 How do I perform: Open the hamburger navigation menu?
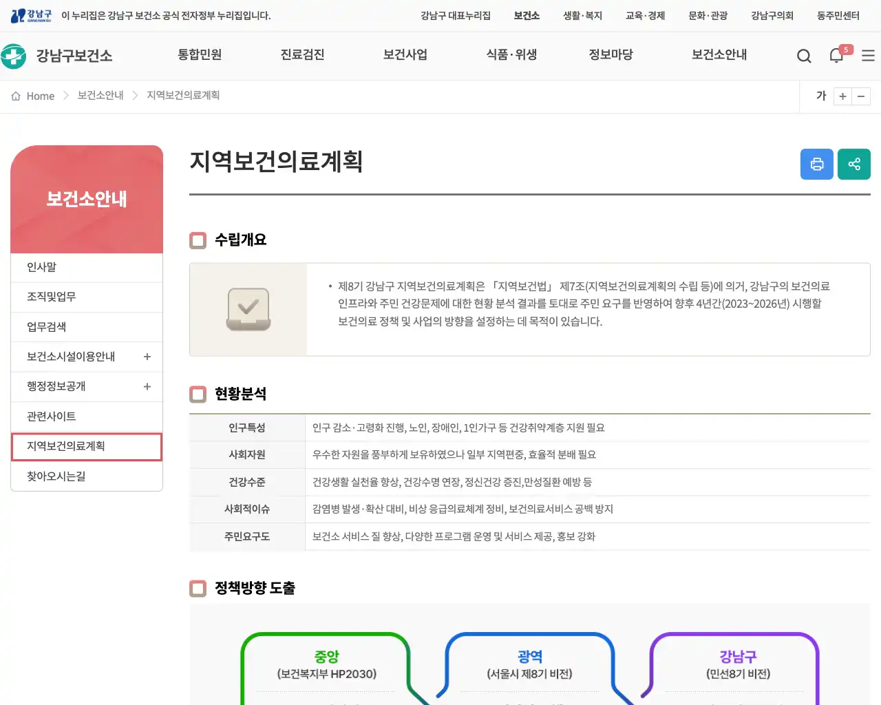pos(868,56)
